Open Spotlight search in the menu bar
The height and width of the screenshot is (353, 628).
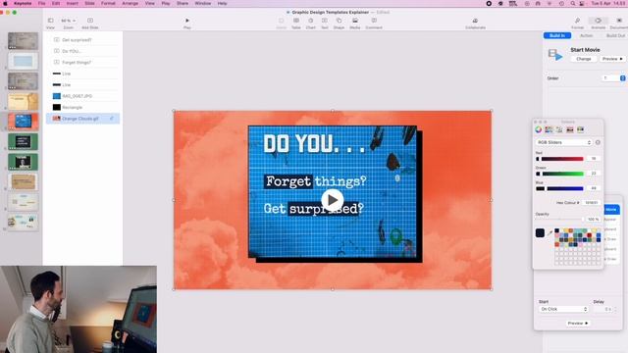click(x=573, y=3)
